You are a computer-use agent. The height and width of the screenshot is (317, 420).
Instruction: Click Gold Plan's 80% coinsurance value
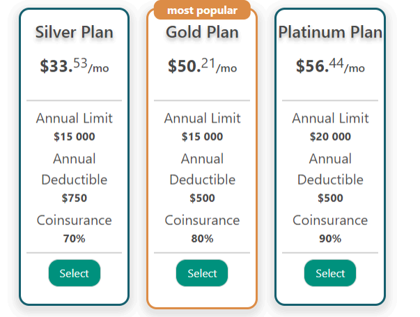[x=202, y=238]
